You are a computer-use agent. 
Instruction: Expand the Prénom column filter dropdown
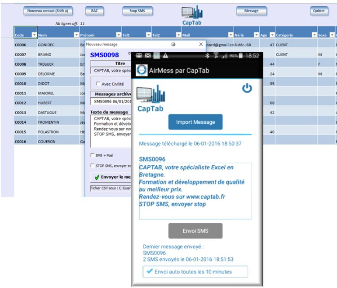click(x=119, y=35)
